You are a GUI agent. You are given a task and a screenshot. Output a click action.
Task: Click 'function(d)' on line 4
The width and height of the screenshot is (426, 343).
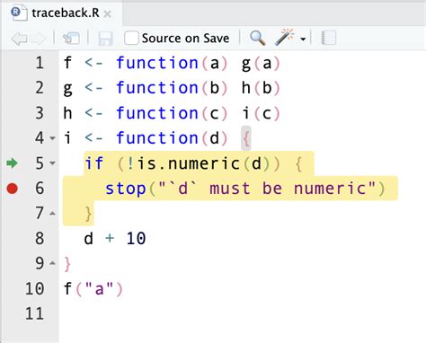coord(173,138)
